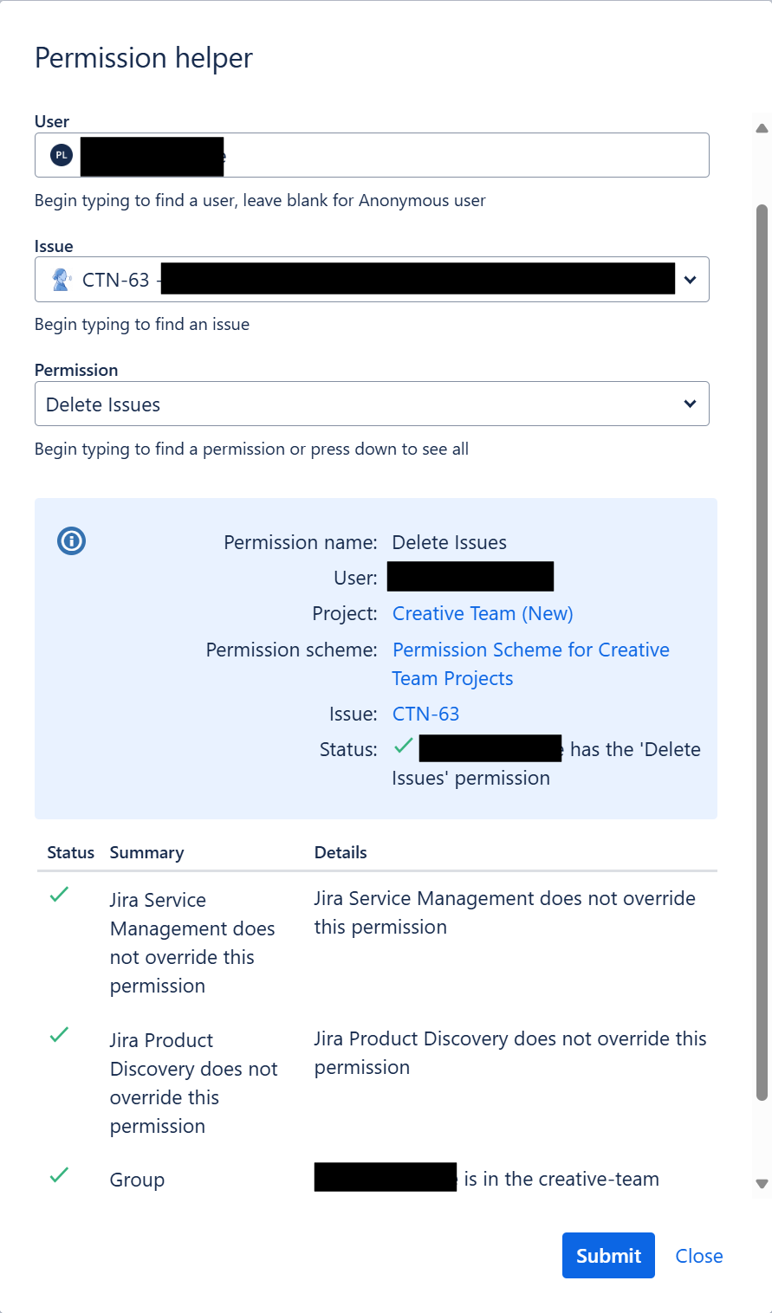Click 'Jira Product Discovery does not override' details text
This screenshot has width=772, height=1313.
[x=510, y=1053]
